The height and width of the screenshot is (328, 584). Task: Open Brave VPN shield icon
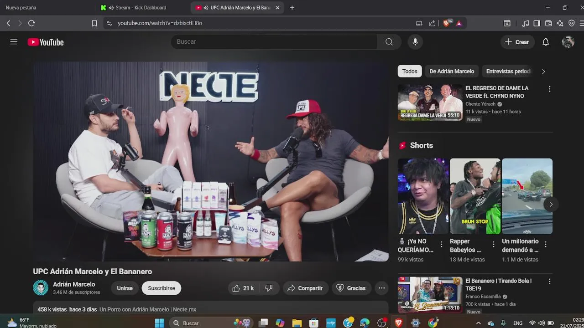[572, 23]
